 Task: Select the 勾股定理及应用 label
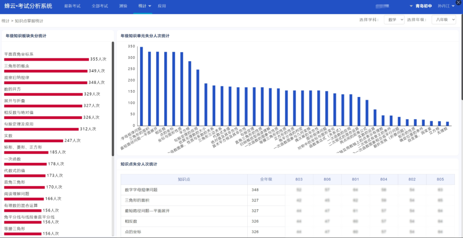18,124
